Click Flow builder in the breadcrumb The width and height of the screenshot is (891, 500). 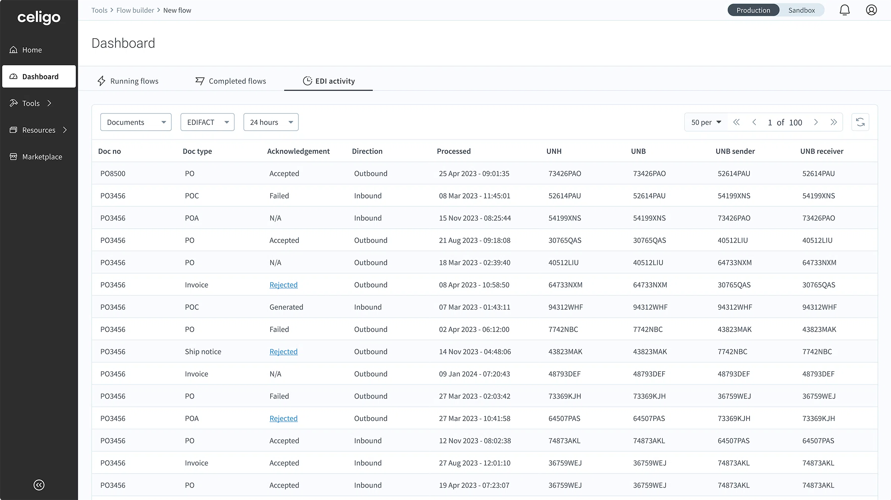(x=135, y=10)
